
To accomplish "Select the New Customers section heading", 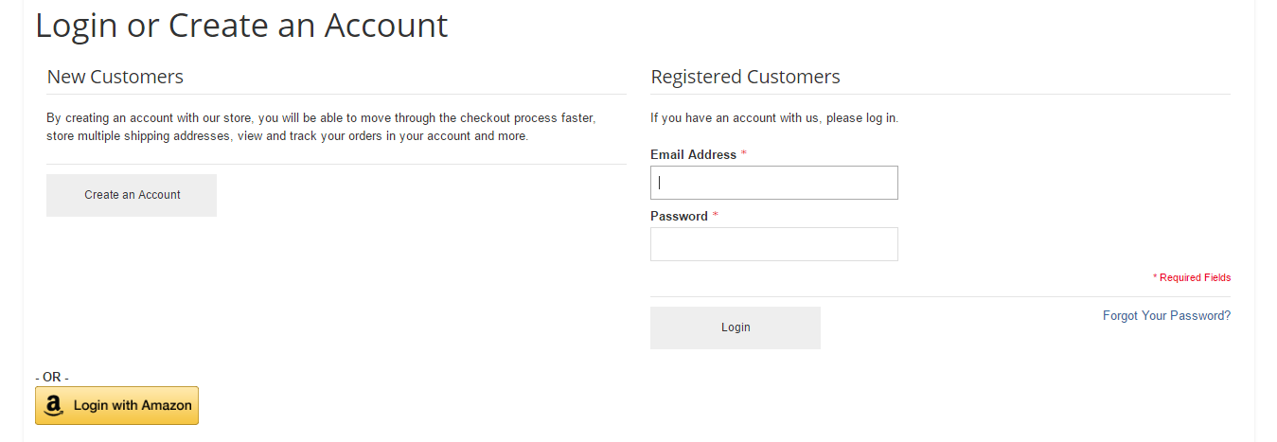I will 115,77.
